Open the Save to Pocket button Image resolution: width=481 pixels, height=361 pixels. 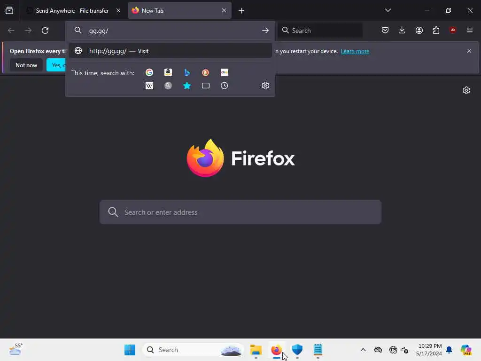pos(385,30)
